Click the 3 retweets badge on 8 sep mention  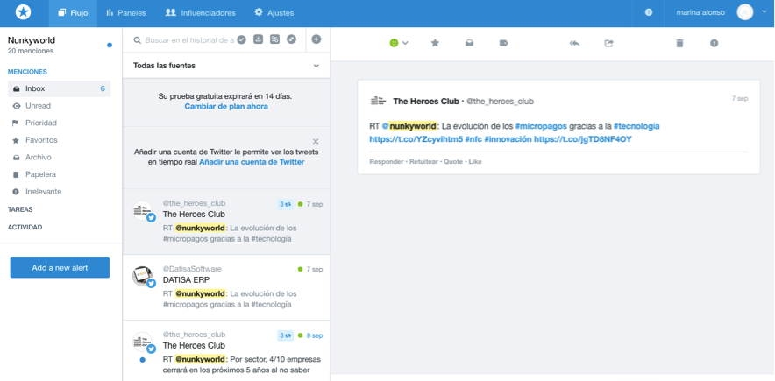285,335
